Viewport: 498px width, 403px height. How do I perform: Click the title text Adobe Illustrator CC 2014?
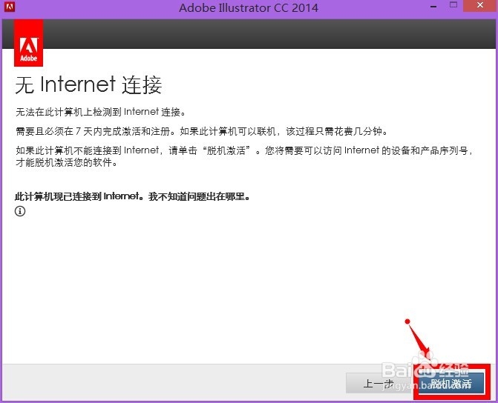pos(249,7)
